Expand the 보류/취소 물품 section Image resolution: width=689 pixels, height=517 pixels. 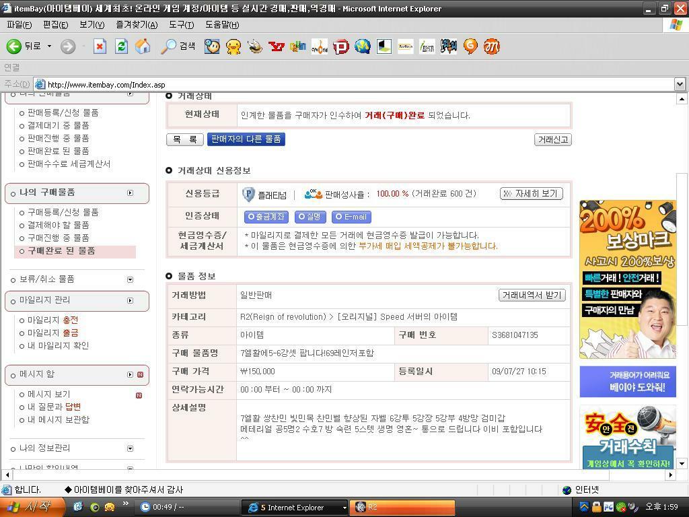point(130,279)
